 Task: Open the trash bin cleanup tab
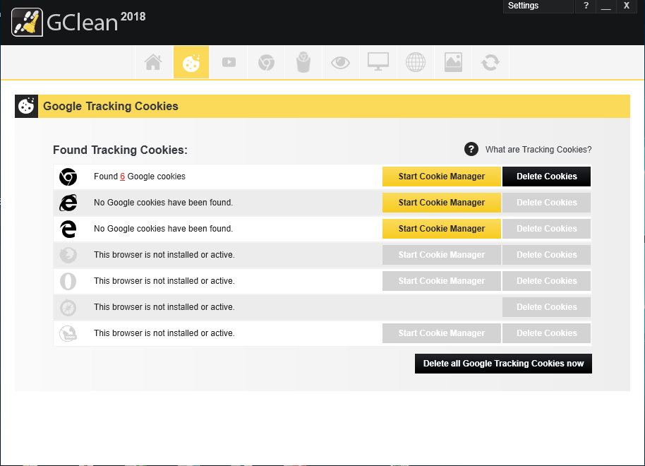(303, 63)
